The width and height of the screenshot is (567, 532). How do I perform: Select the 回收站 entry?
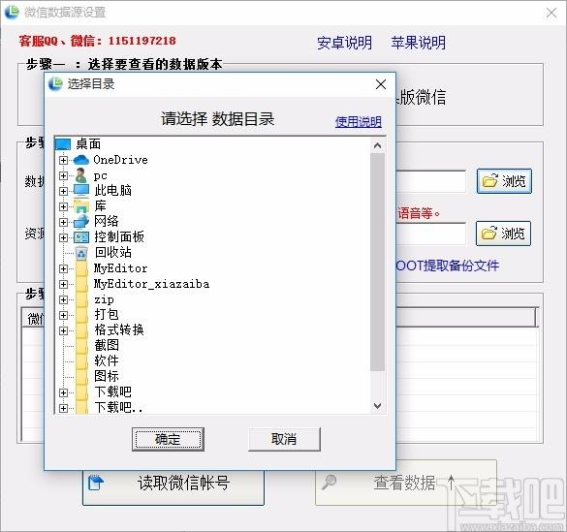[112, 252]
